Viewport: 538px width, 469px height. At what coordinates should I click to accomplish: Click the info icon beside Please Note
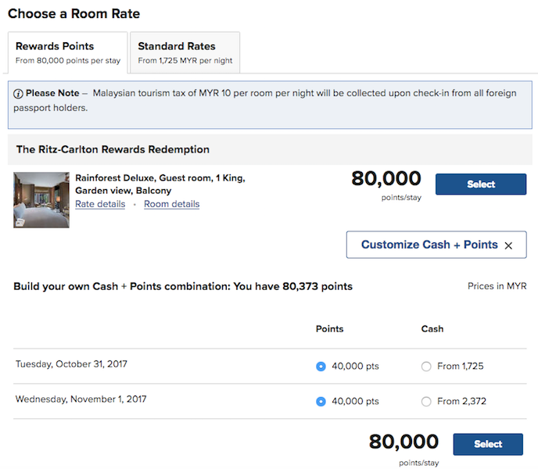pos(18,94)
